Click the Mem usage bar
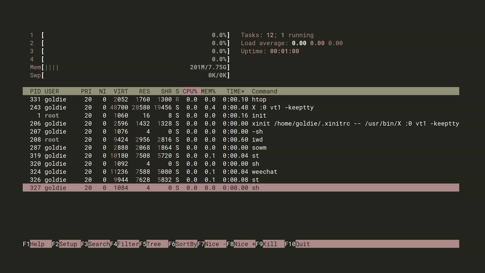The image size is (485, 273). click(x=130, y=67)
